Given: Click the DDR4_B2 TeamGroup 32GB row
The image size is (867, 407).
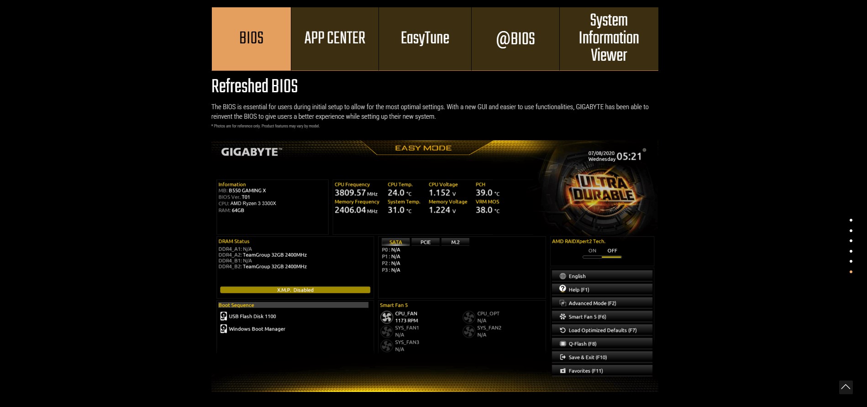Looking at the screenshot, I should 263,266.
